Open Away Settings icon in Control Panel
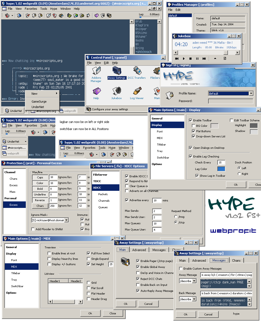261x323 pixels. 116,73
